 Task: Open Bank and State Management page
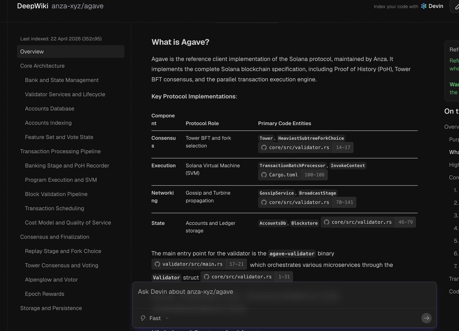coord(62,80)
